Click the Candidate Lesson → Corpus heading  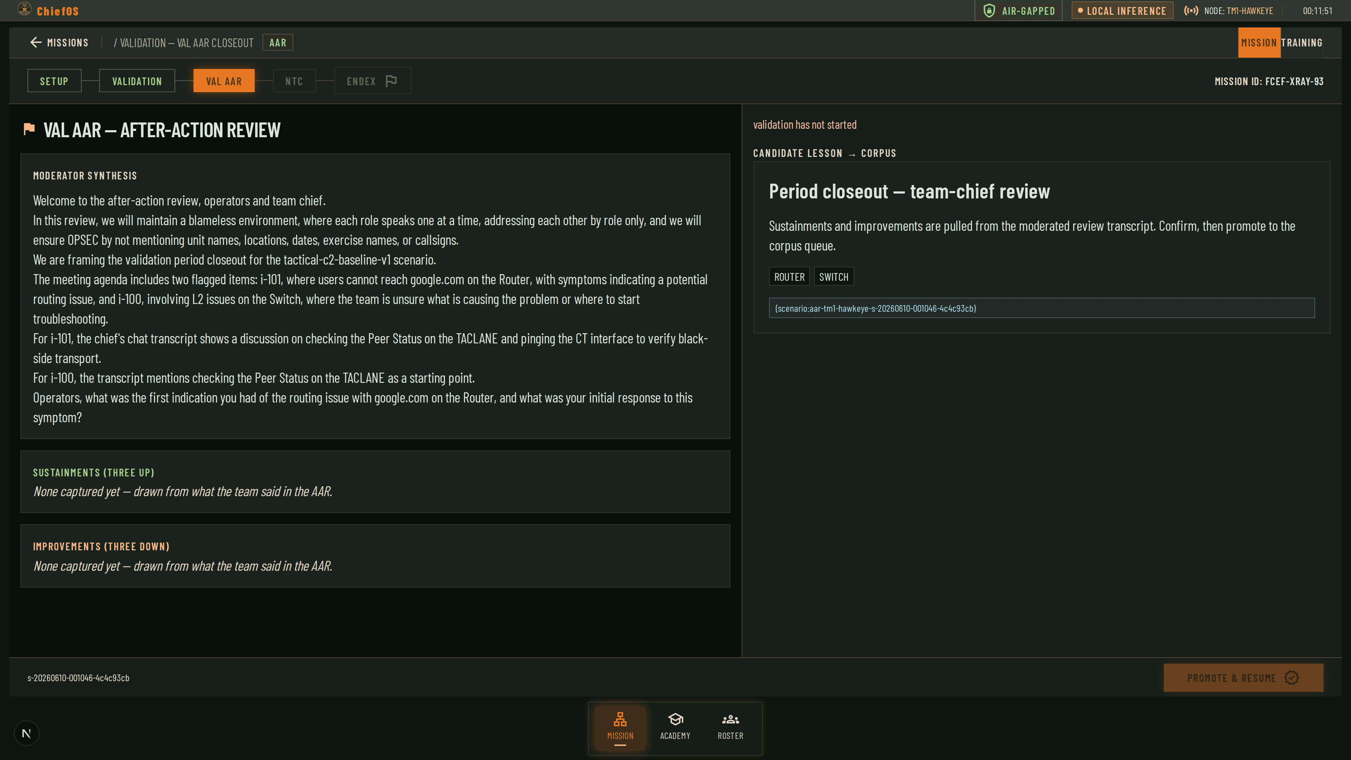click(824, 153)
